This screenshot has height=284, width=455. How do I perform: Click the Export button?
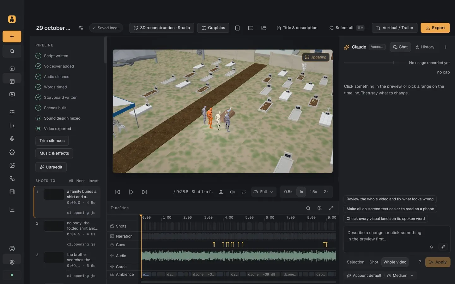click(435, 28)
